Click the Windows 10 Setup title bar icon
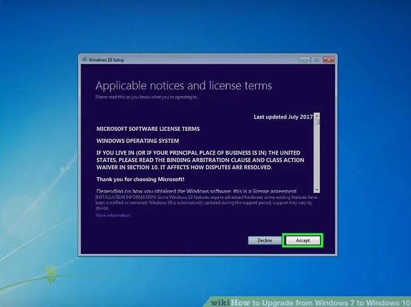This screenshot has height=307, width=411. [x=84, y=58]
